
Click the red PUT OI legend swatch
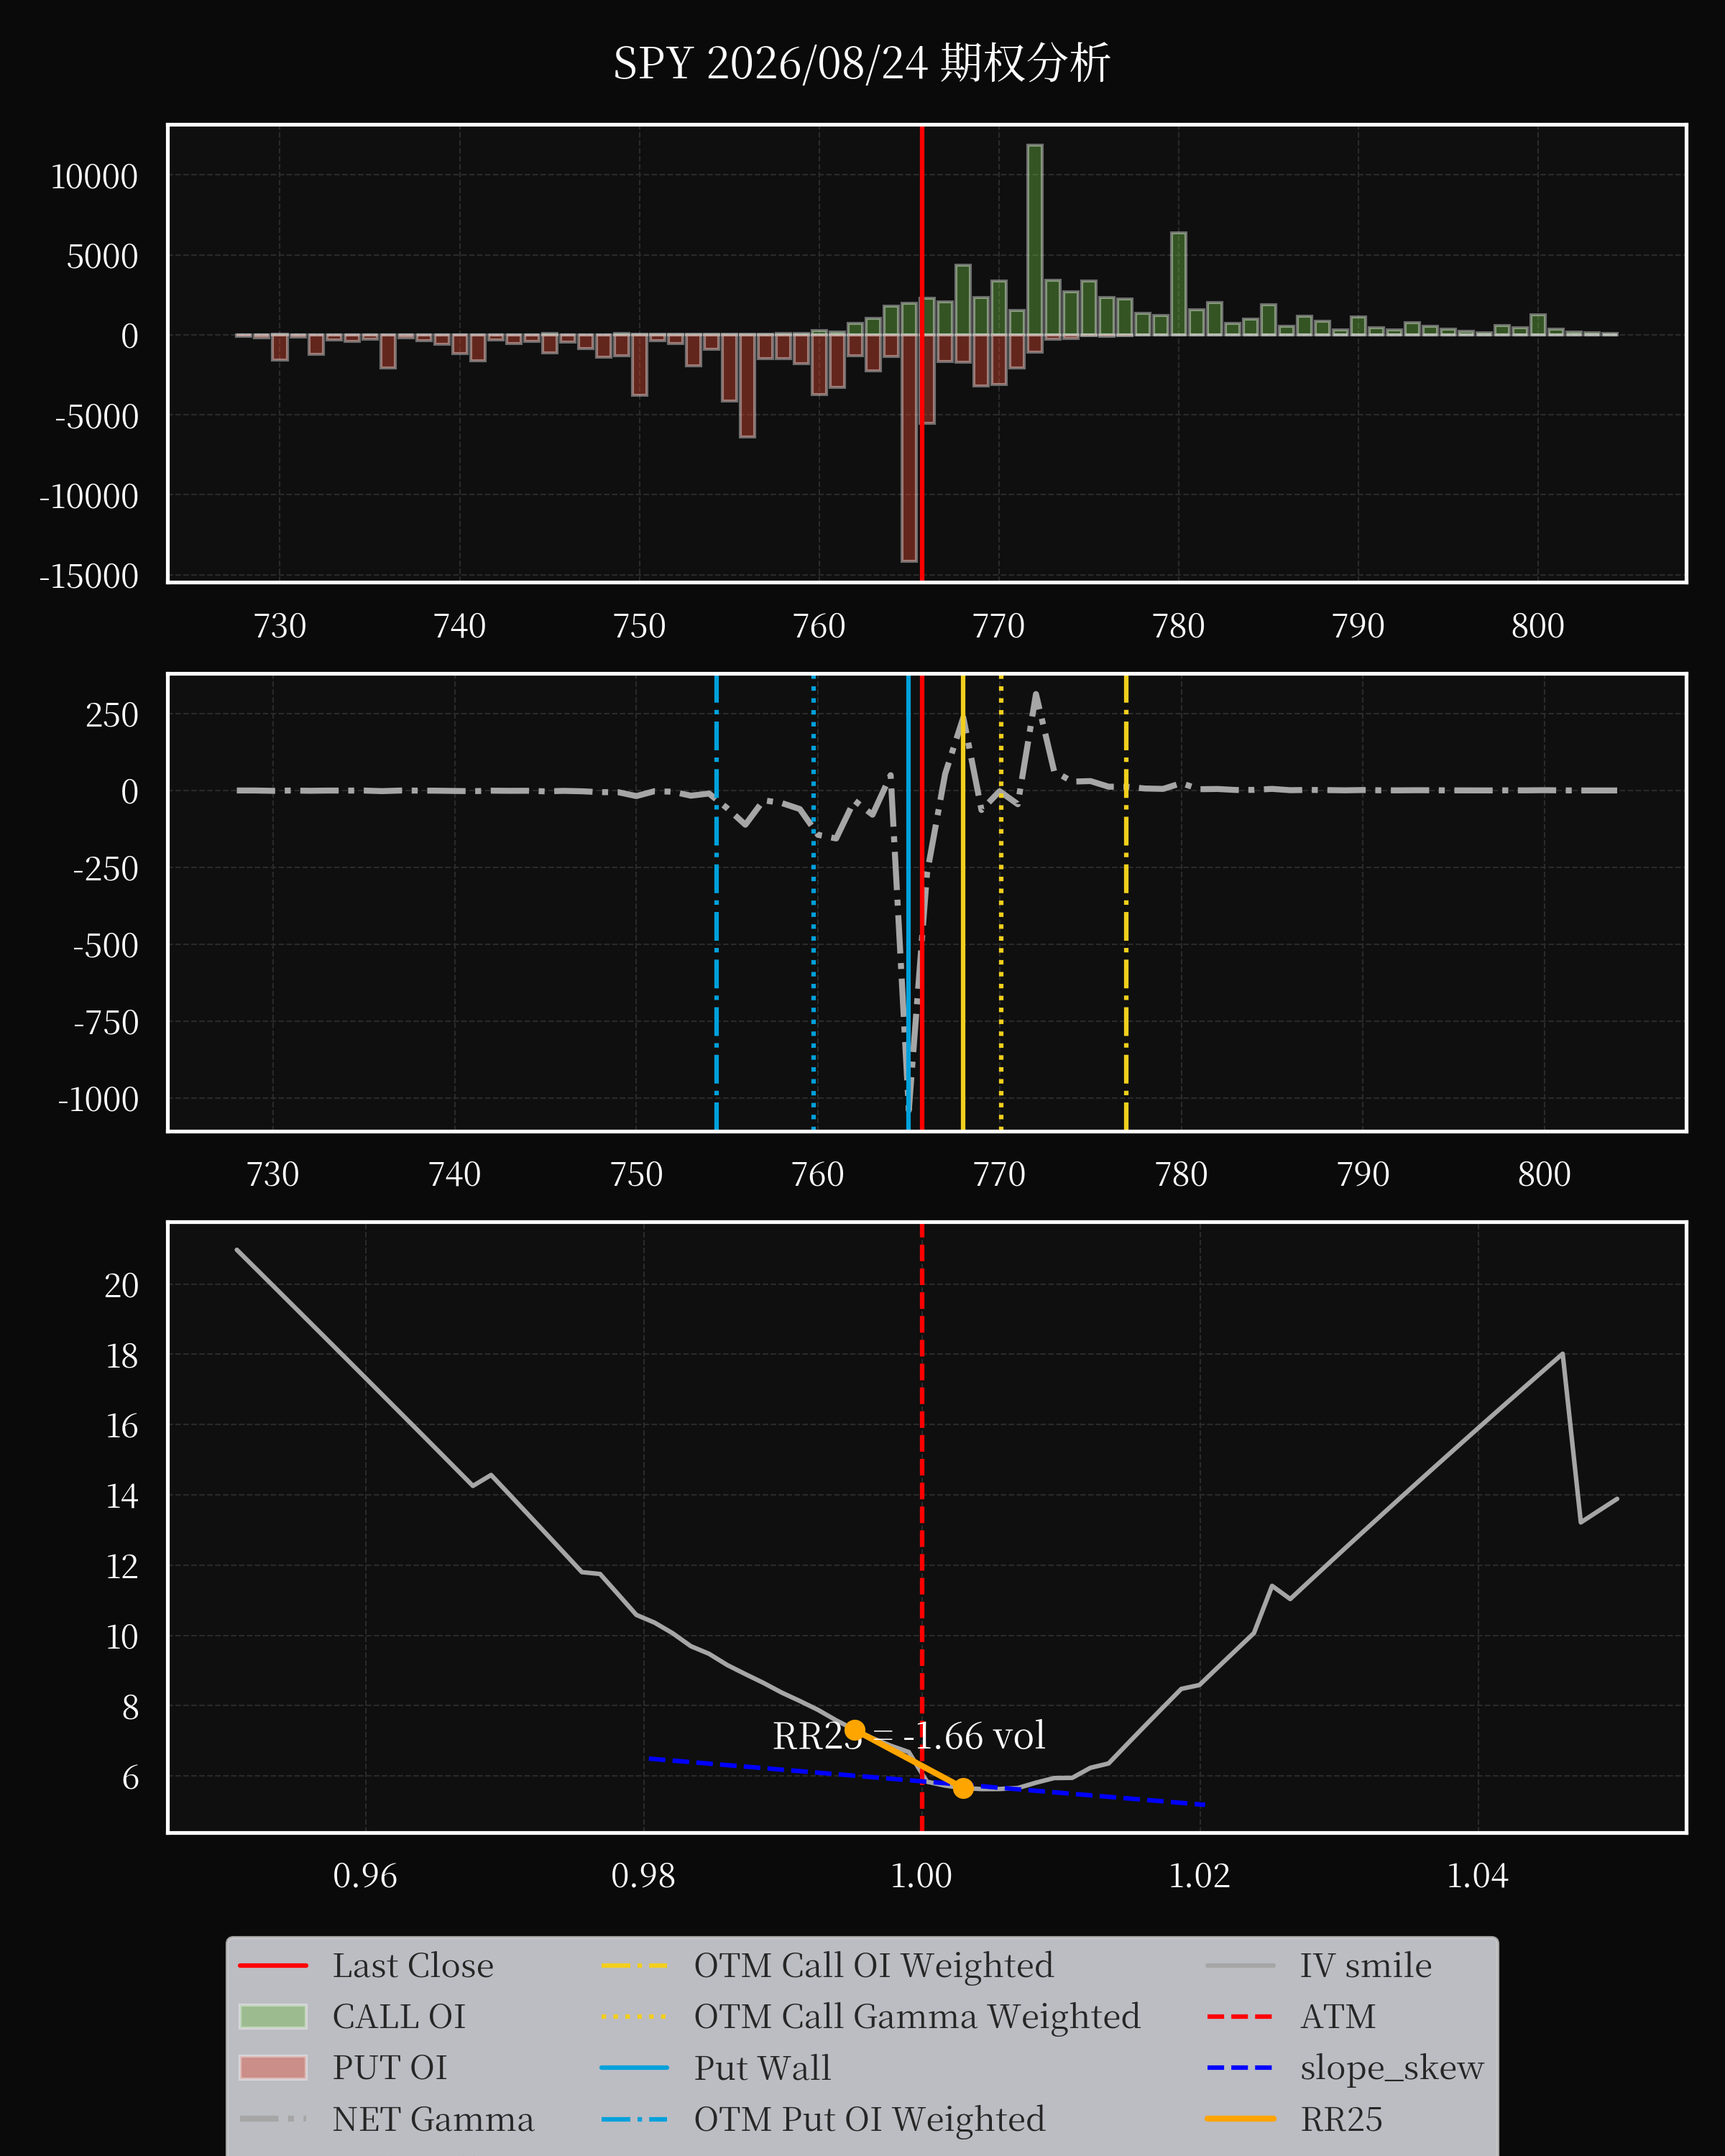273,2067
